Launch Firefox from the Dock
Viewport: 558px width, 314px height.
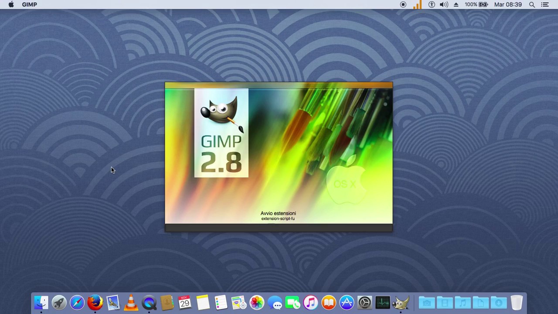[x=95, y=303]
